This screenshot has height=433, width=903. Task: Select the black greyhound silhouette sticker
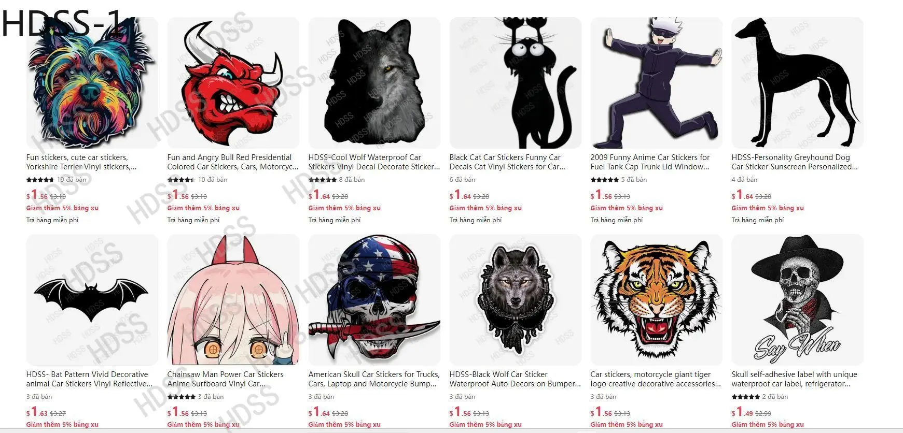click(x=798, y=83)
